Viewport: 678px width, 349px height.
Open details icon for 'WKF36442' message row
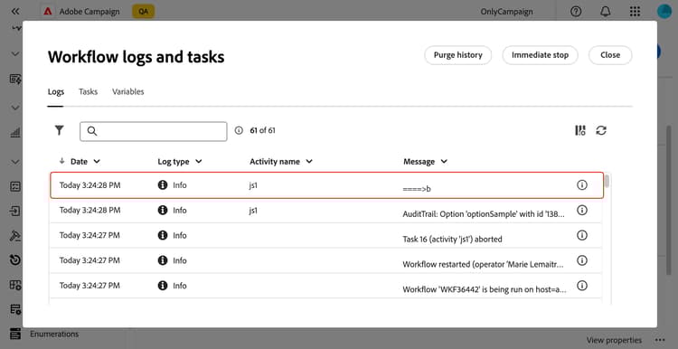(x=582, y=286)
